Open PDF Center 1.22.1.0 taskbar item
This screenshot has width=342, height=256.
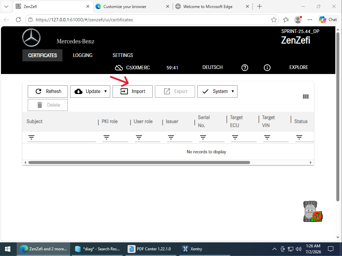click(150, 249)
